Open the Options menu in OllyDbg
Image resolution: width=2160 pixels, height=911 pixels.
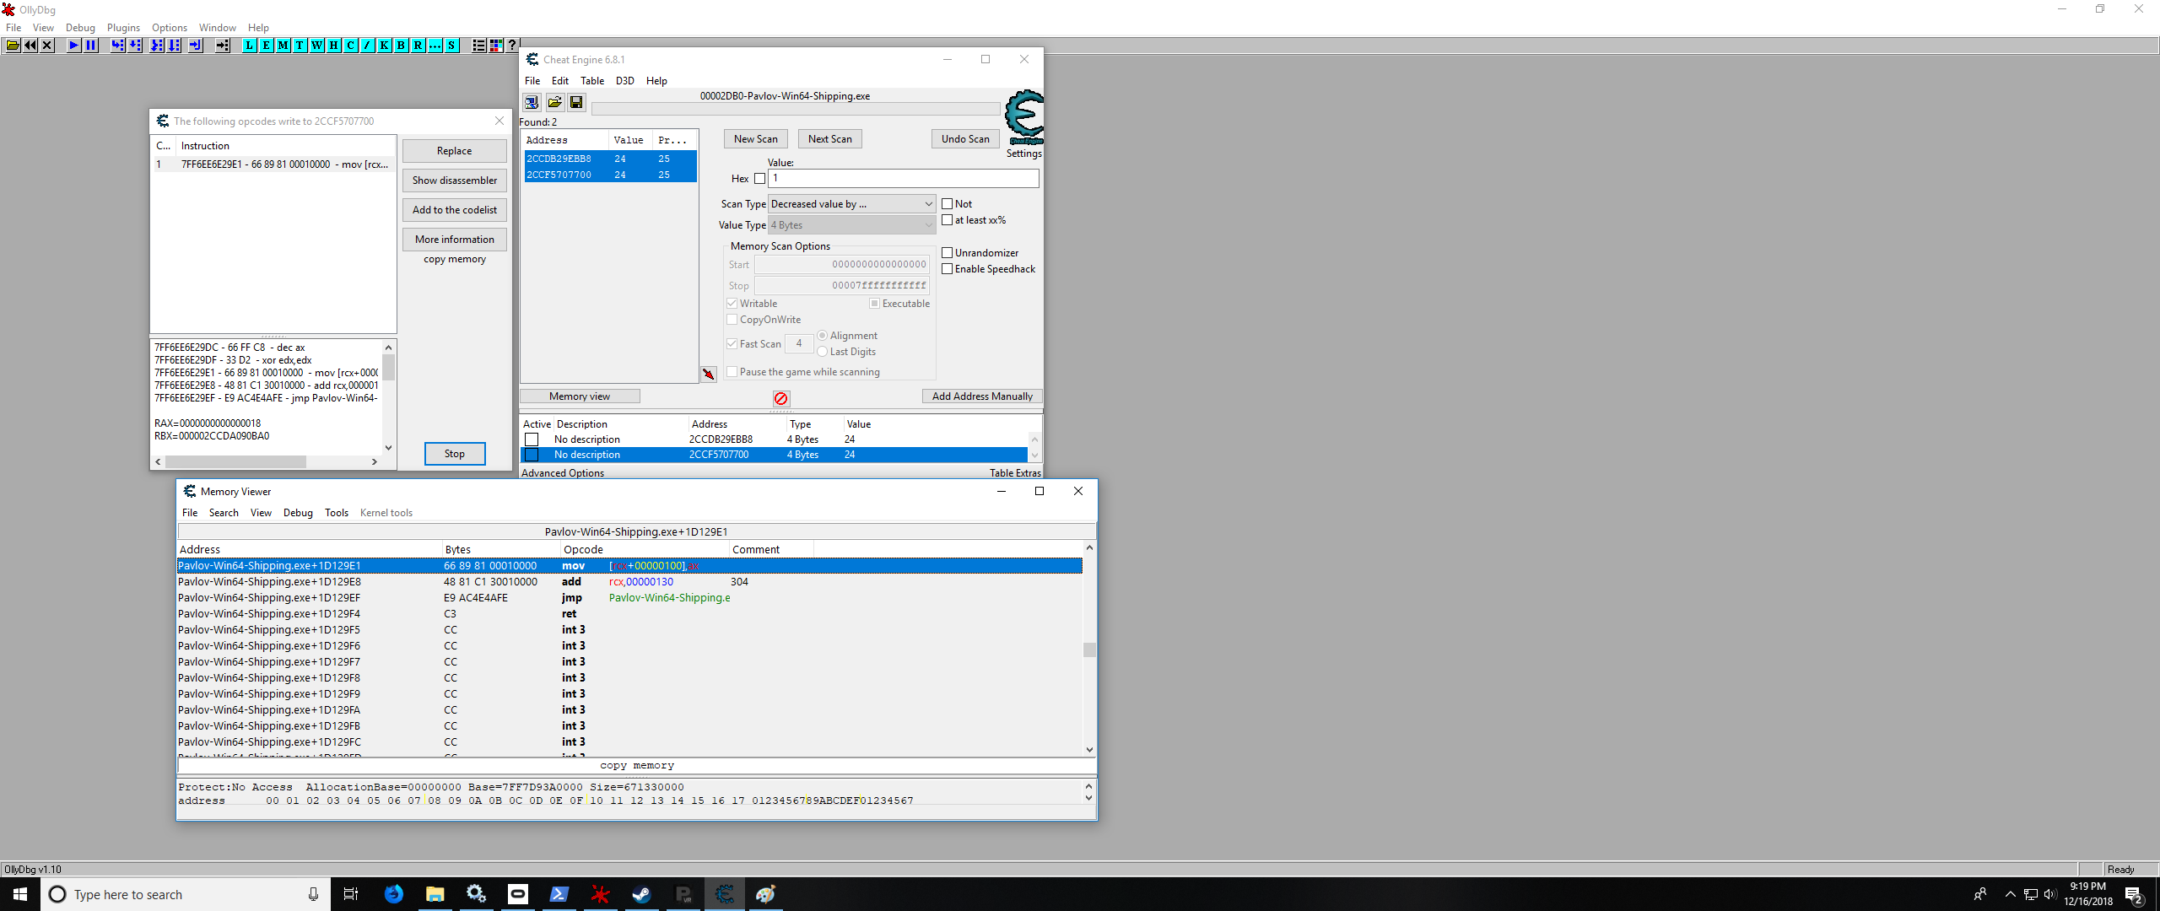pyautogui.click(x=170, y=28)
